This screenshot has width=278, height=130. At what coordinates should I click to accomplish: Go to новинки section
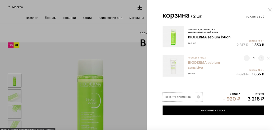point(69,18)
